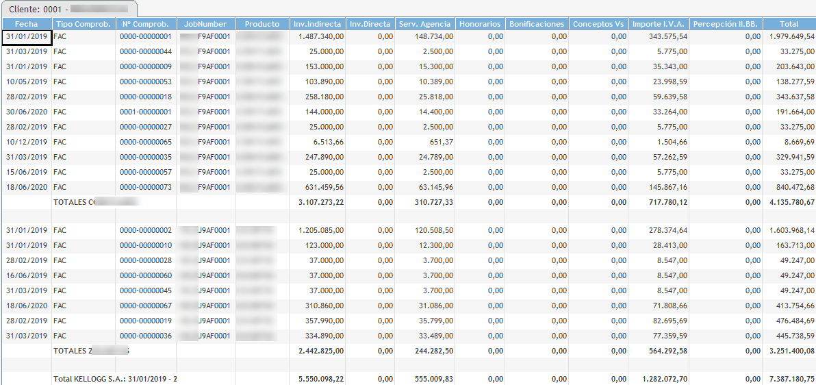
Task: Open invoice number 0000-00000002
Action: pos(145,230)
